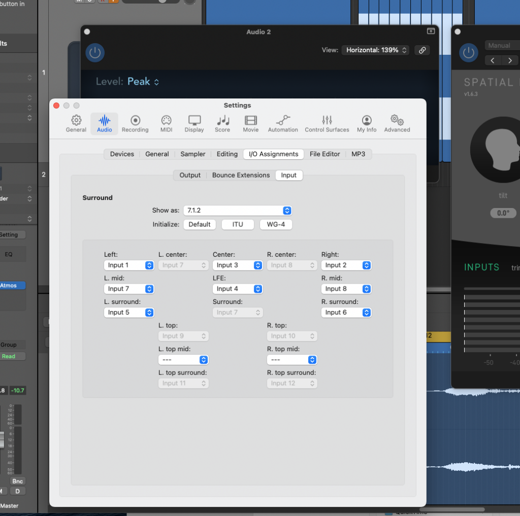520x516 pixels.
Task: Toggle the link icon in the Audio 2 window
Action: (x=422, y=50)
